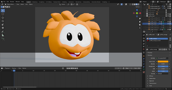Select the Move tool in toolbar

[x=3, y=18]
